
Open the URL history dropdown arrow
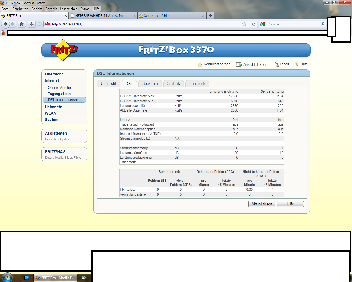[x=249, y=24]
